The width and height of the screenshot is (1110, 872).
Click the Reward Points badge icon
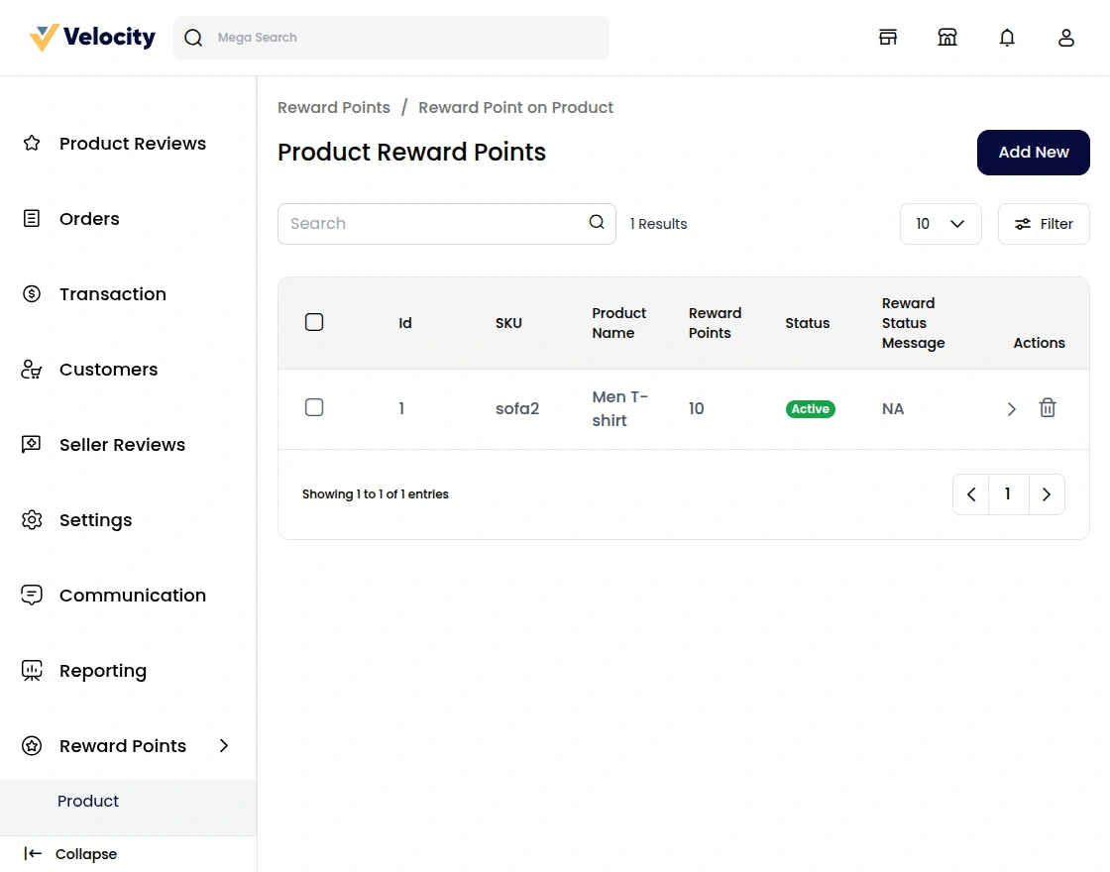tap(32, 745)
